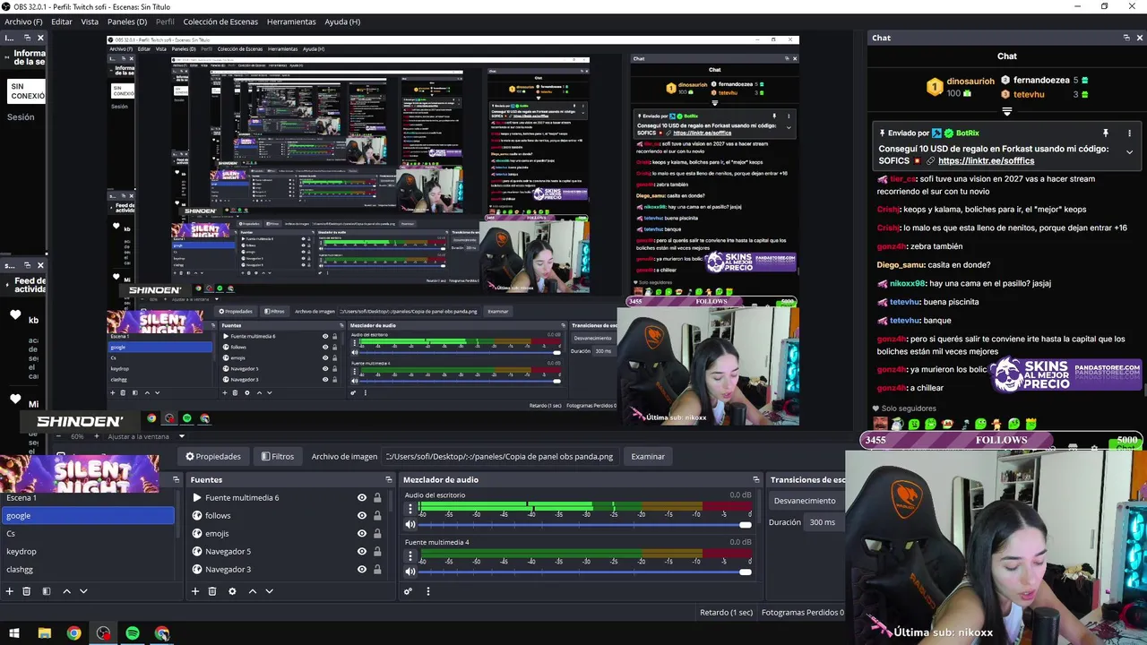Toggle lock on the follows source
This screenshot has width=1147, height=645.
tap(377, 516)
